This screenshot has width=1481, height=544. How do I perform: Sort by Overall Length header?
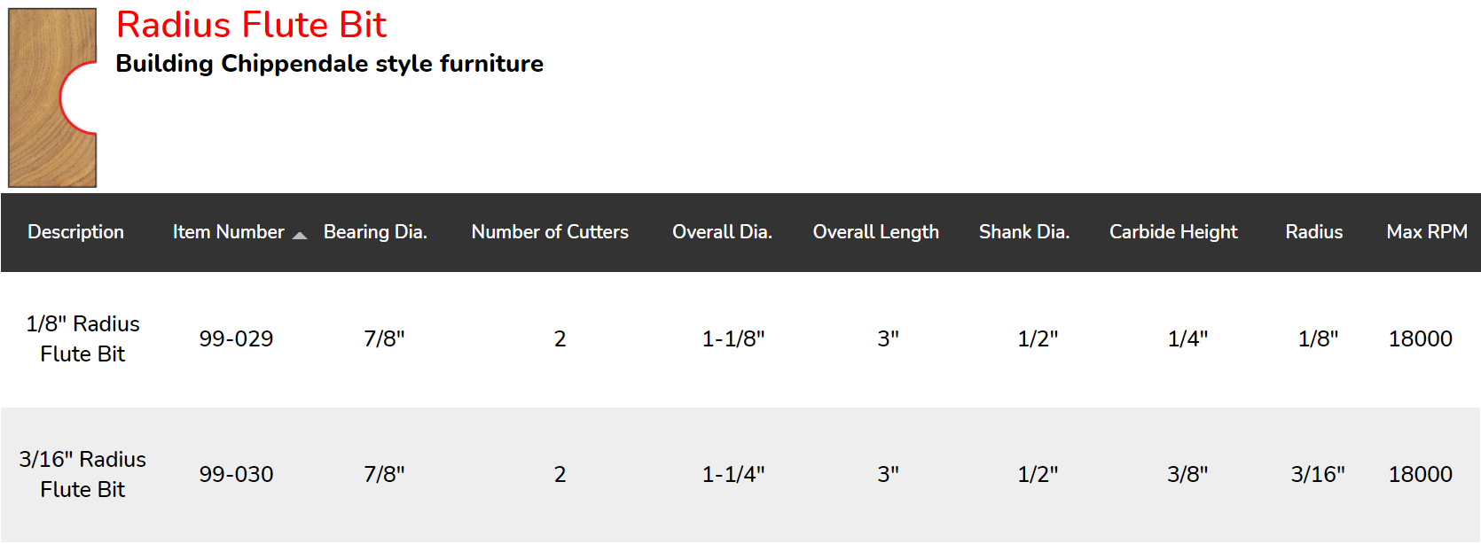click(x=875, y=232)
